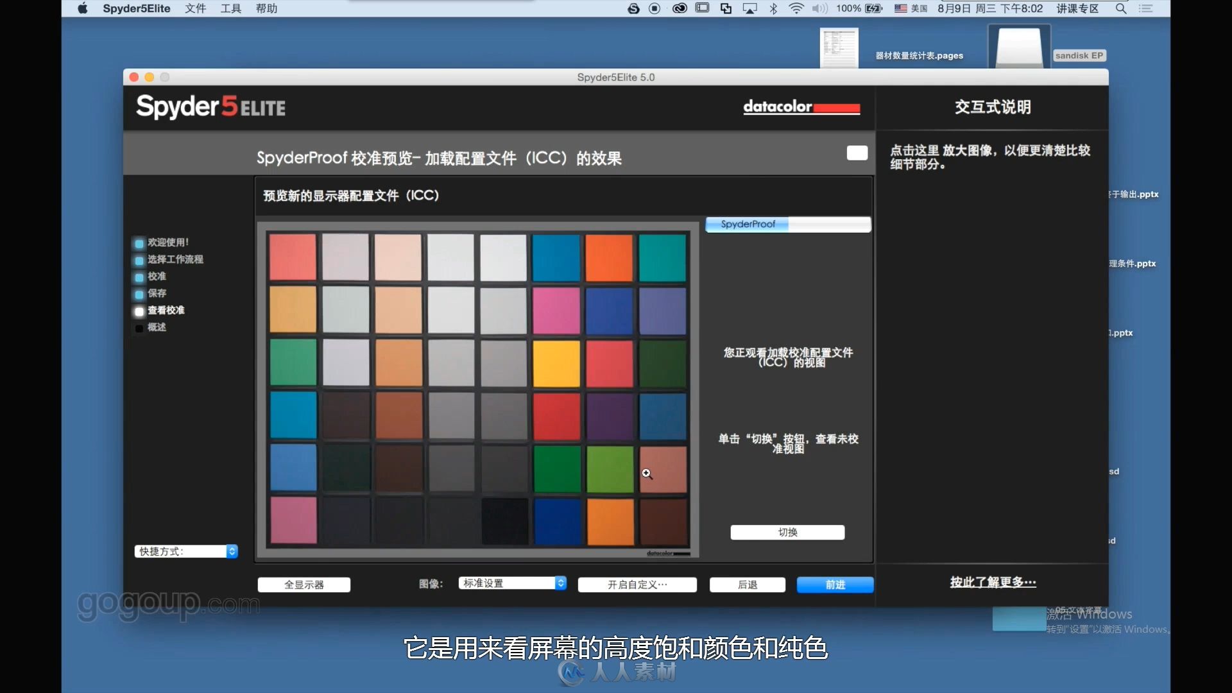This screenshot has height=693, width=1232.
Task: Open the Spyder5Elite application menu
Action: coord(137,8)
